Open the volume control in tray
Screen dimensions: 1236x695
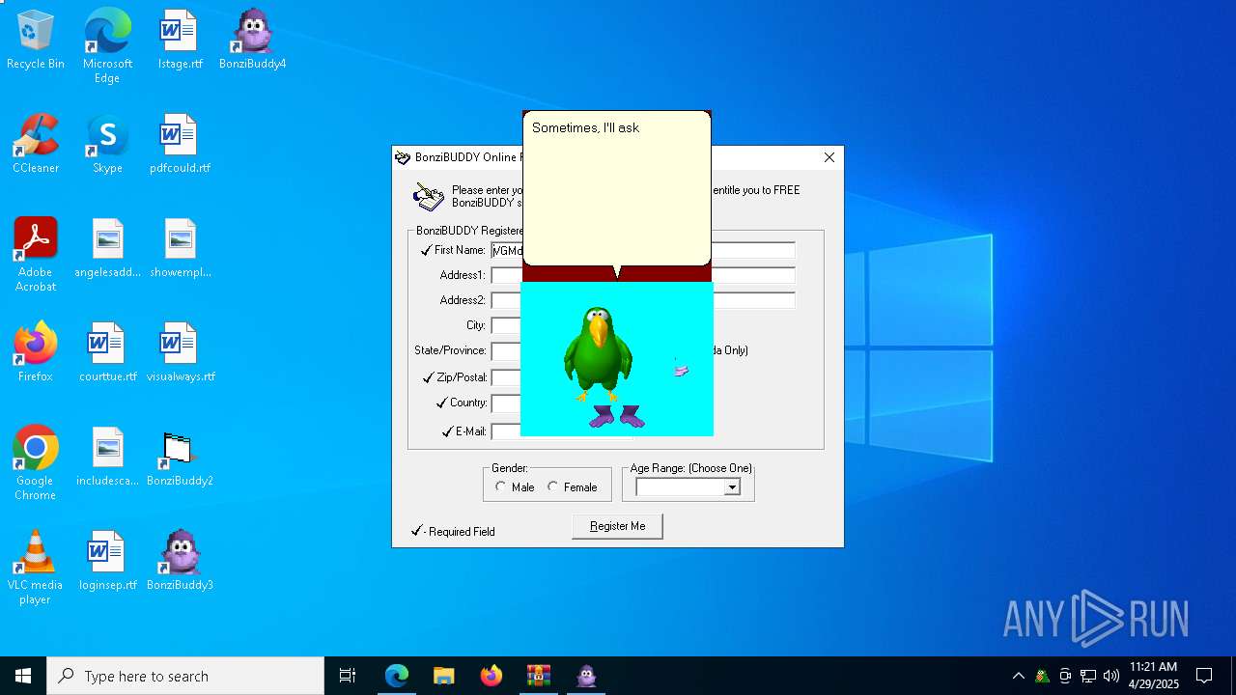pos(1111,676)
